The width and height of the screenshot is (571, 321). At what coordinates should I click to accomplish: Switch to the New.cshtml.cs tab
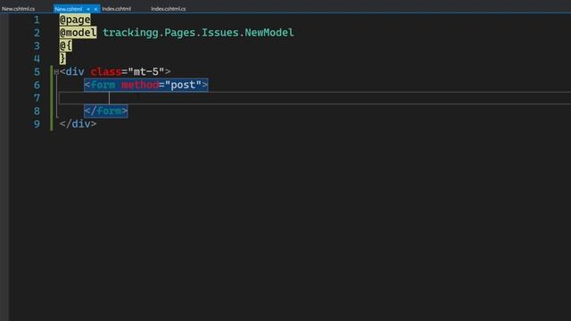pyautogui.click(x=19, y=8)
